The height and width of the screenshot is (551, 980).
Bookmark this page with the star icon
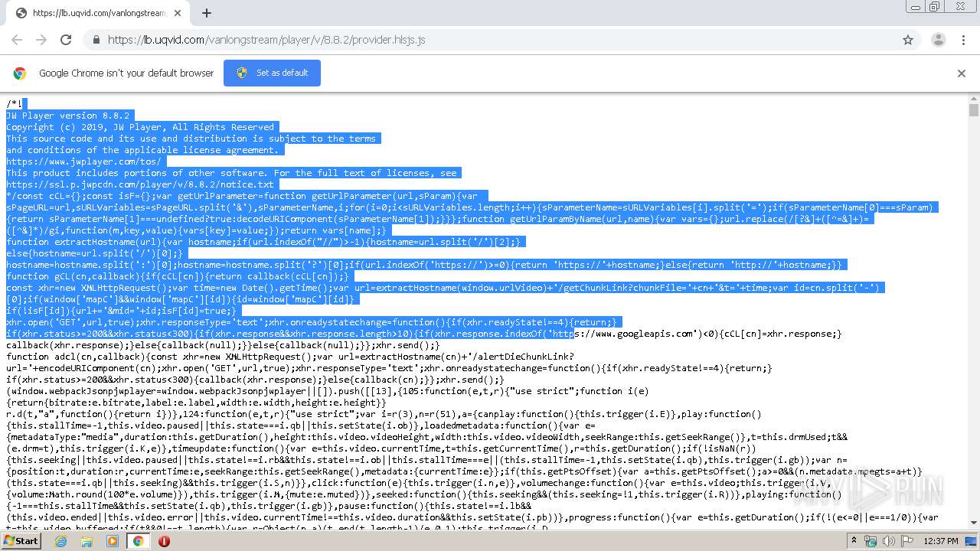[x=908, y=40]
